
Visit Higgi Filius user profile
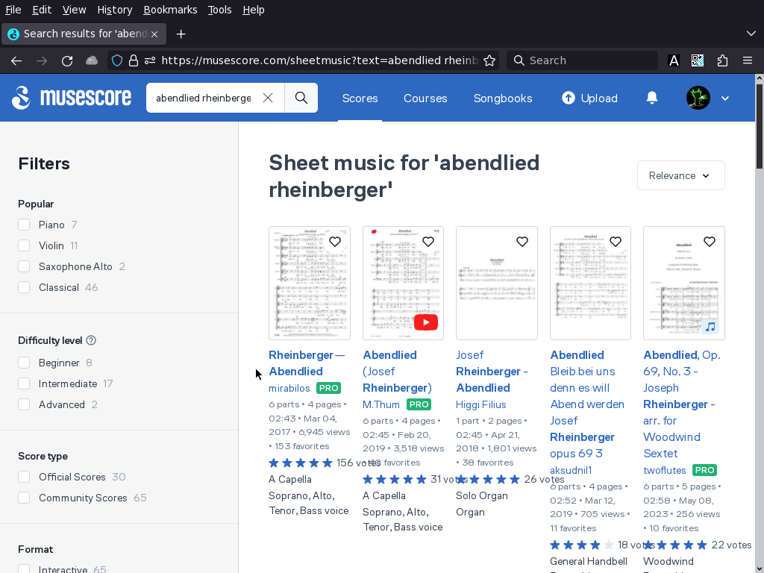(481, 404)
